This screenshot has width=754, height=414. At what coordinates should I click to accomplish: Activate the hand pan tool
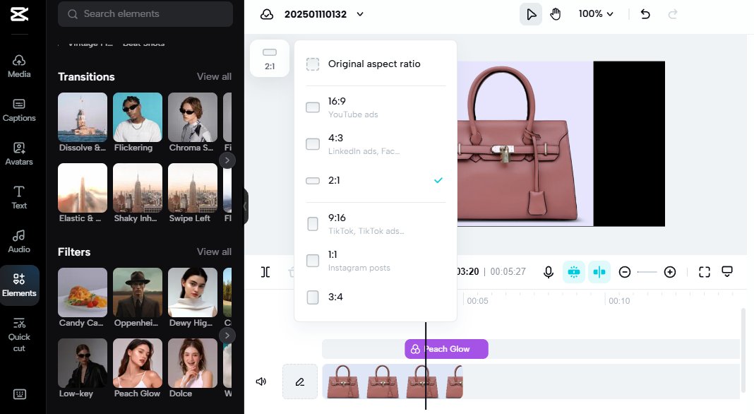point(556,14)
